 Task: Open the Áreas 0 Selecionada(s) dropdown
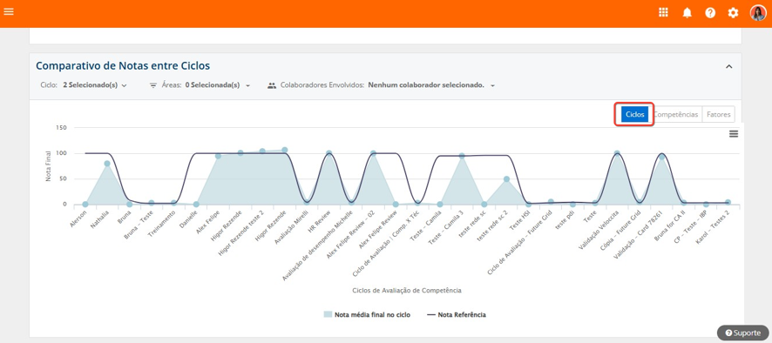pos(218,85)
